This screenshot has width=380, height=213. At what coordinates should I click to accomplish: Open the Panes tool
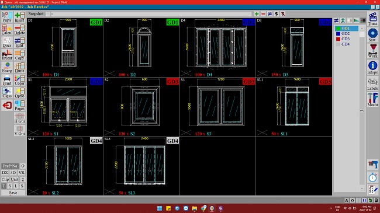coord(20,105)
